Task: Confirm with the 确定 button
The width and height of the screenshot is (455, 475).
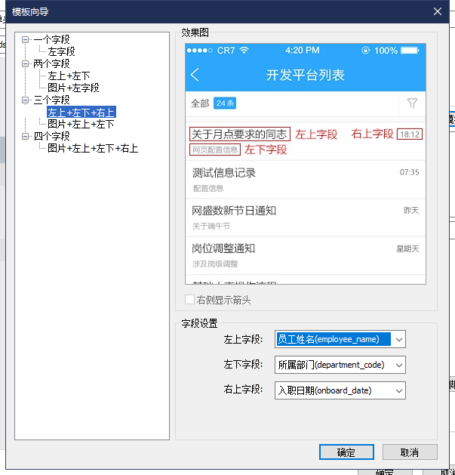Action: (x=346, y=452)
